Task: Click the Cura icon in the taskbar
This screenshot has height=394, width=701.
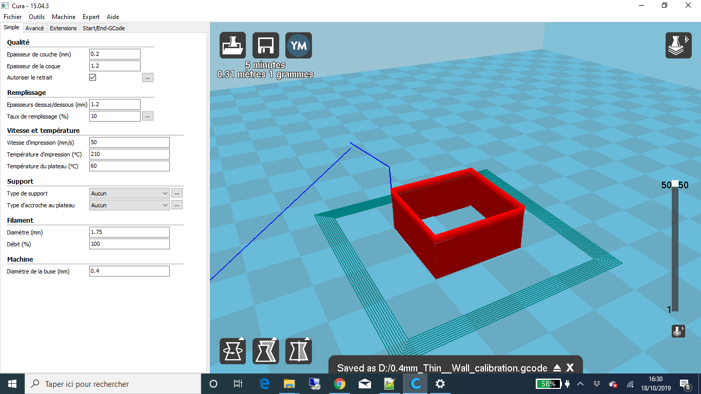Action: tap(415, 384)
